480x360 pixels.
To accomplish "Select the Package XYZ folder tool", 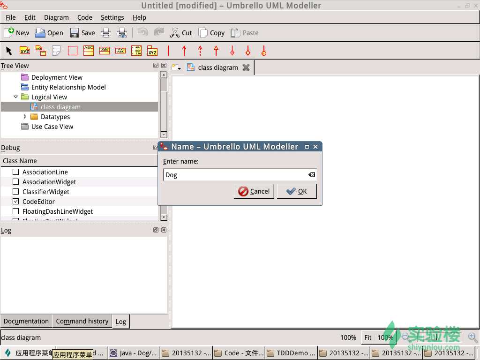I will (152, 51).
